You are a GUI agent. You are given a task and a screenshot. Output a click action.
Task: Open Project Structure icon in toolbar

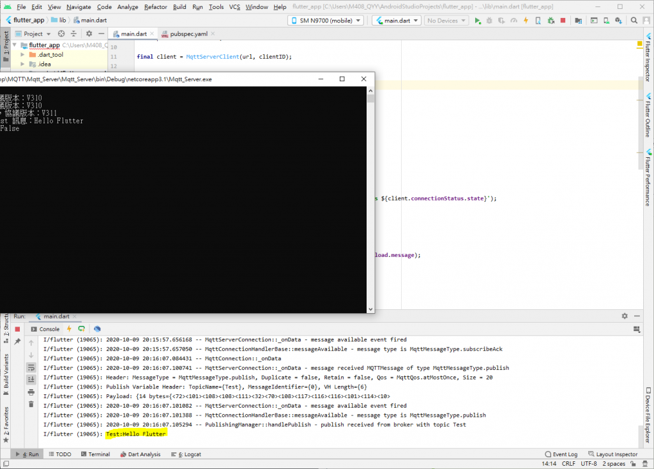click(x=578, y=20)
